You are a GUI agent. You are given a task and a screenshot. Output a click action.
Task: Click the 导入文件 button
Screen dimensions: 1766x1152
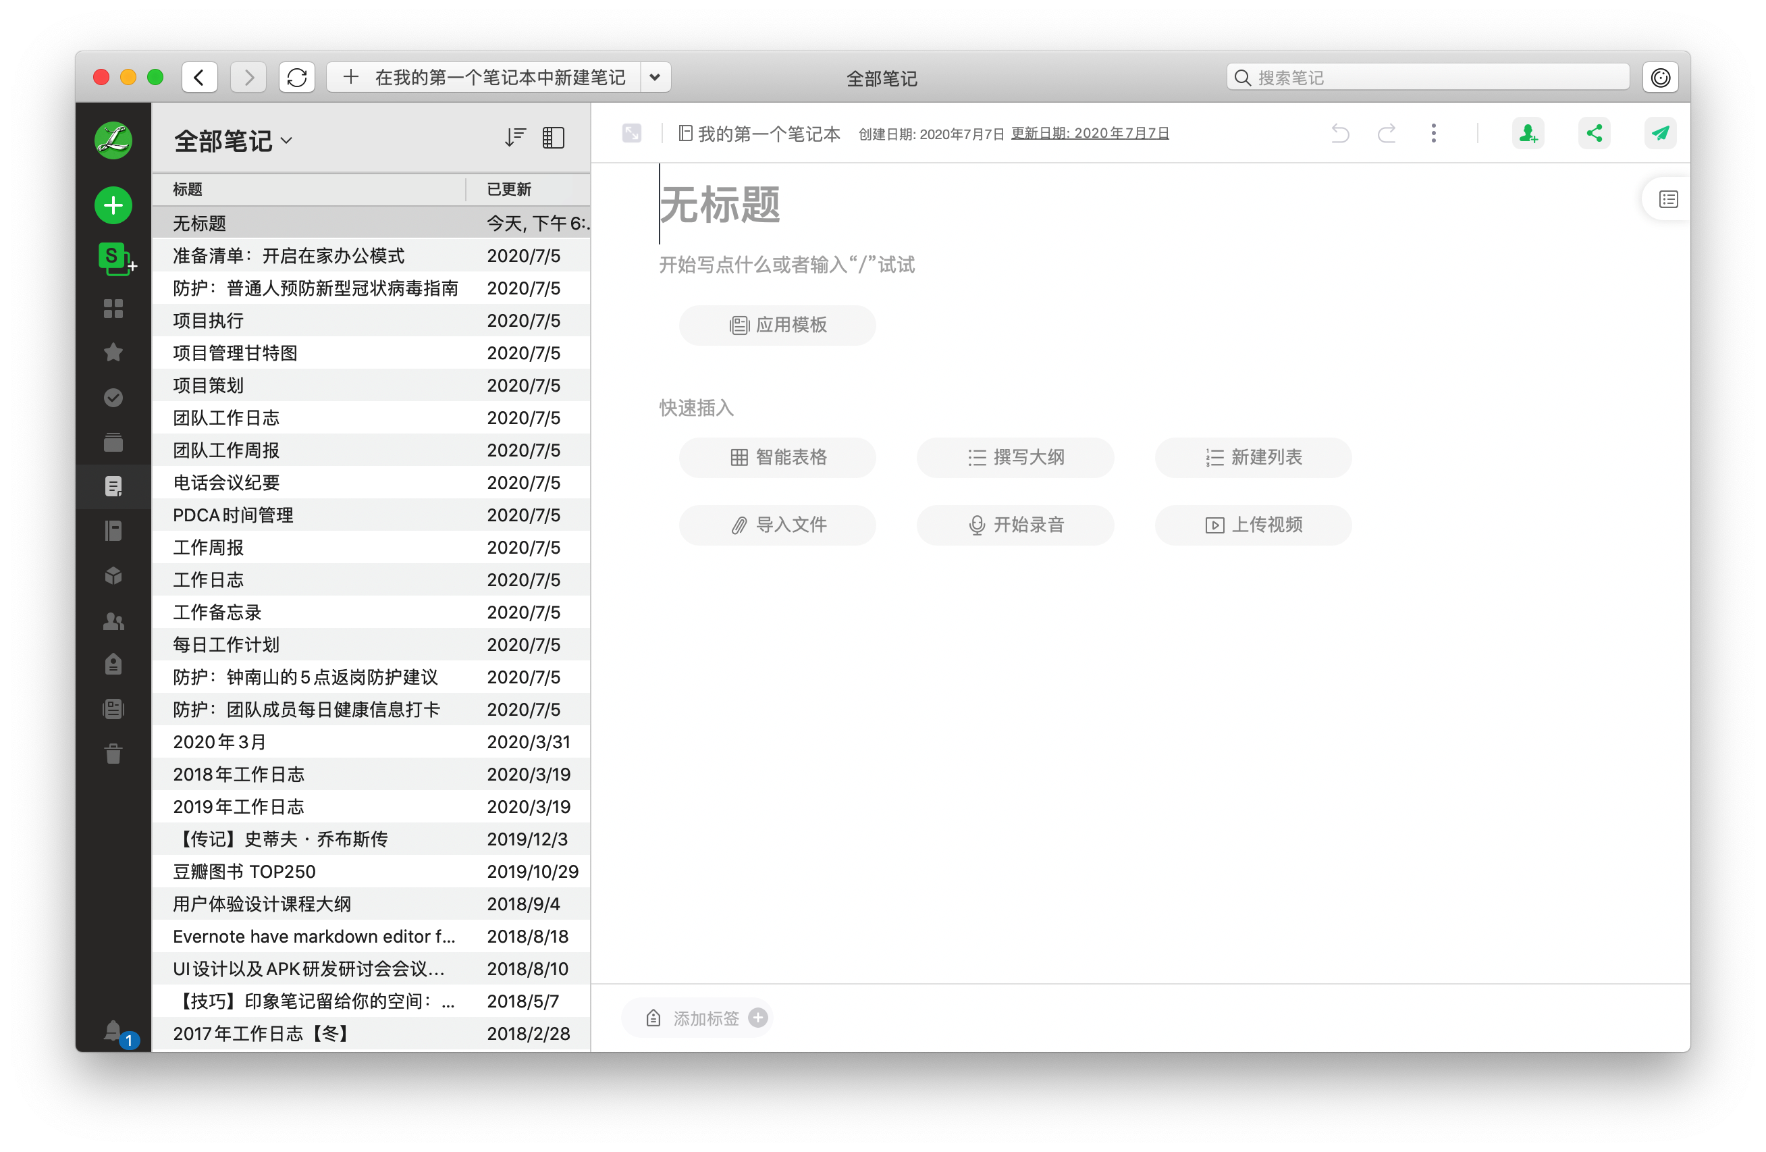coord(777,525)
